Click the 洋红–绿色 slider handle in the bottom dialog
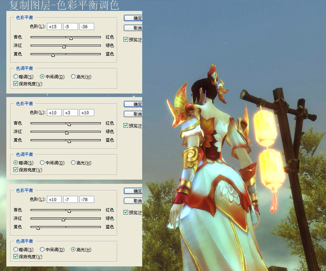Viewport: 326px width, 271px height. 63,220
